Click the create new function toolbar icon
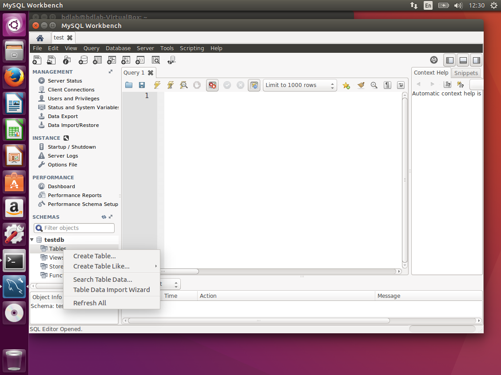This screenshot has width=501, height=375. (x=140, y=60)
